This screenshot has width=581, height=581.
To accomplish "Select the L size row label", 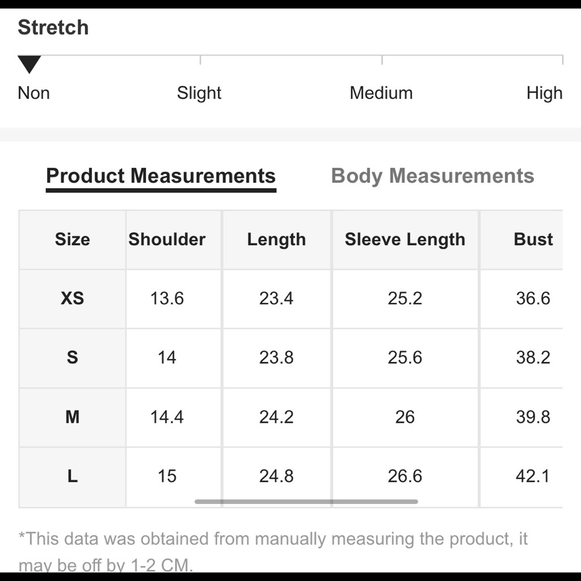I will (x=72, y=476).
